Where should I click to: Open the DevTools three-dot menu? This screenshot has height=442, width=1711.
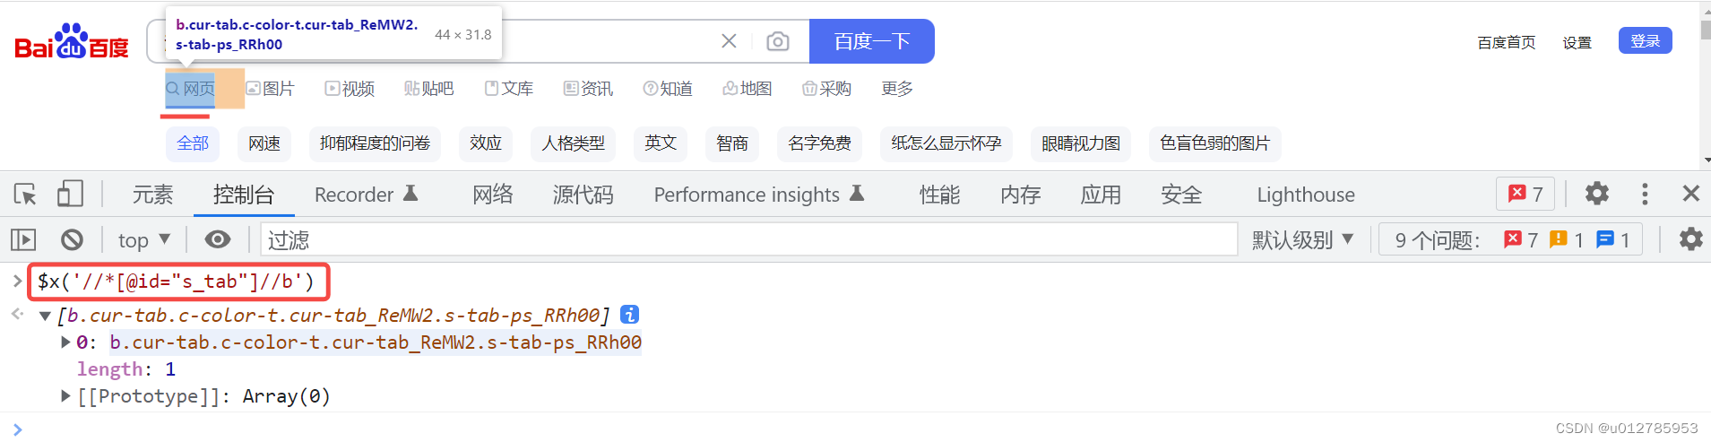[1644, 194]
